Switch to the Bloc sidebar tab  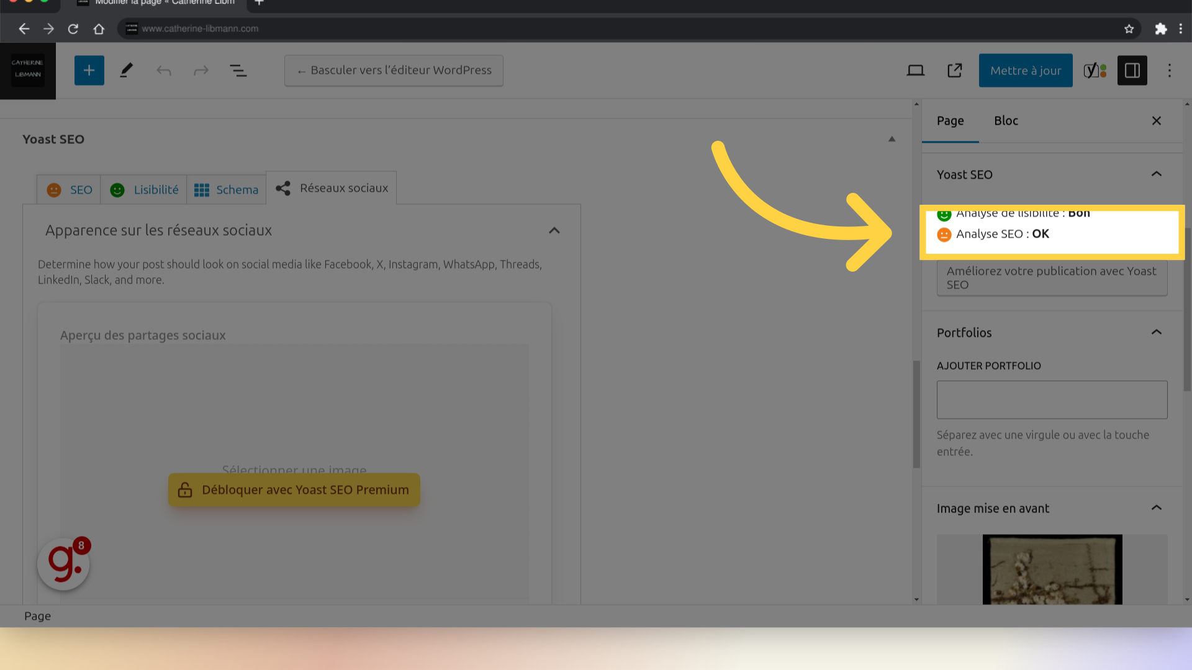tap(1006, 121)
